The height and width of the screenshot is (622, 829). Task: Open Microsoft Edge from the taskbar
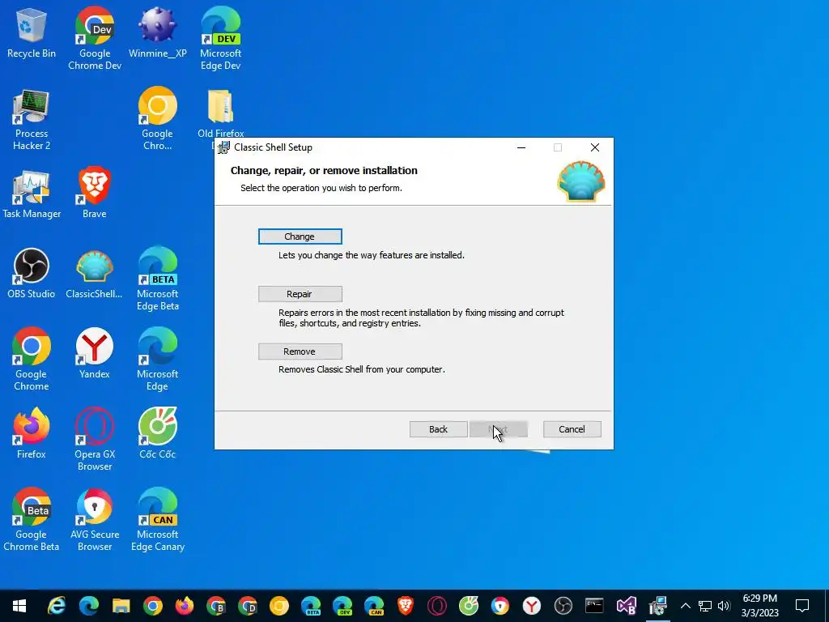coord(89,606)
